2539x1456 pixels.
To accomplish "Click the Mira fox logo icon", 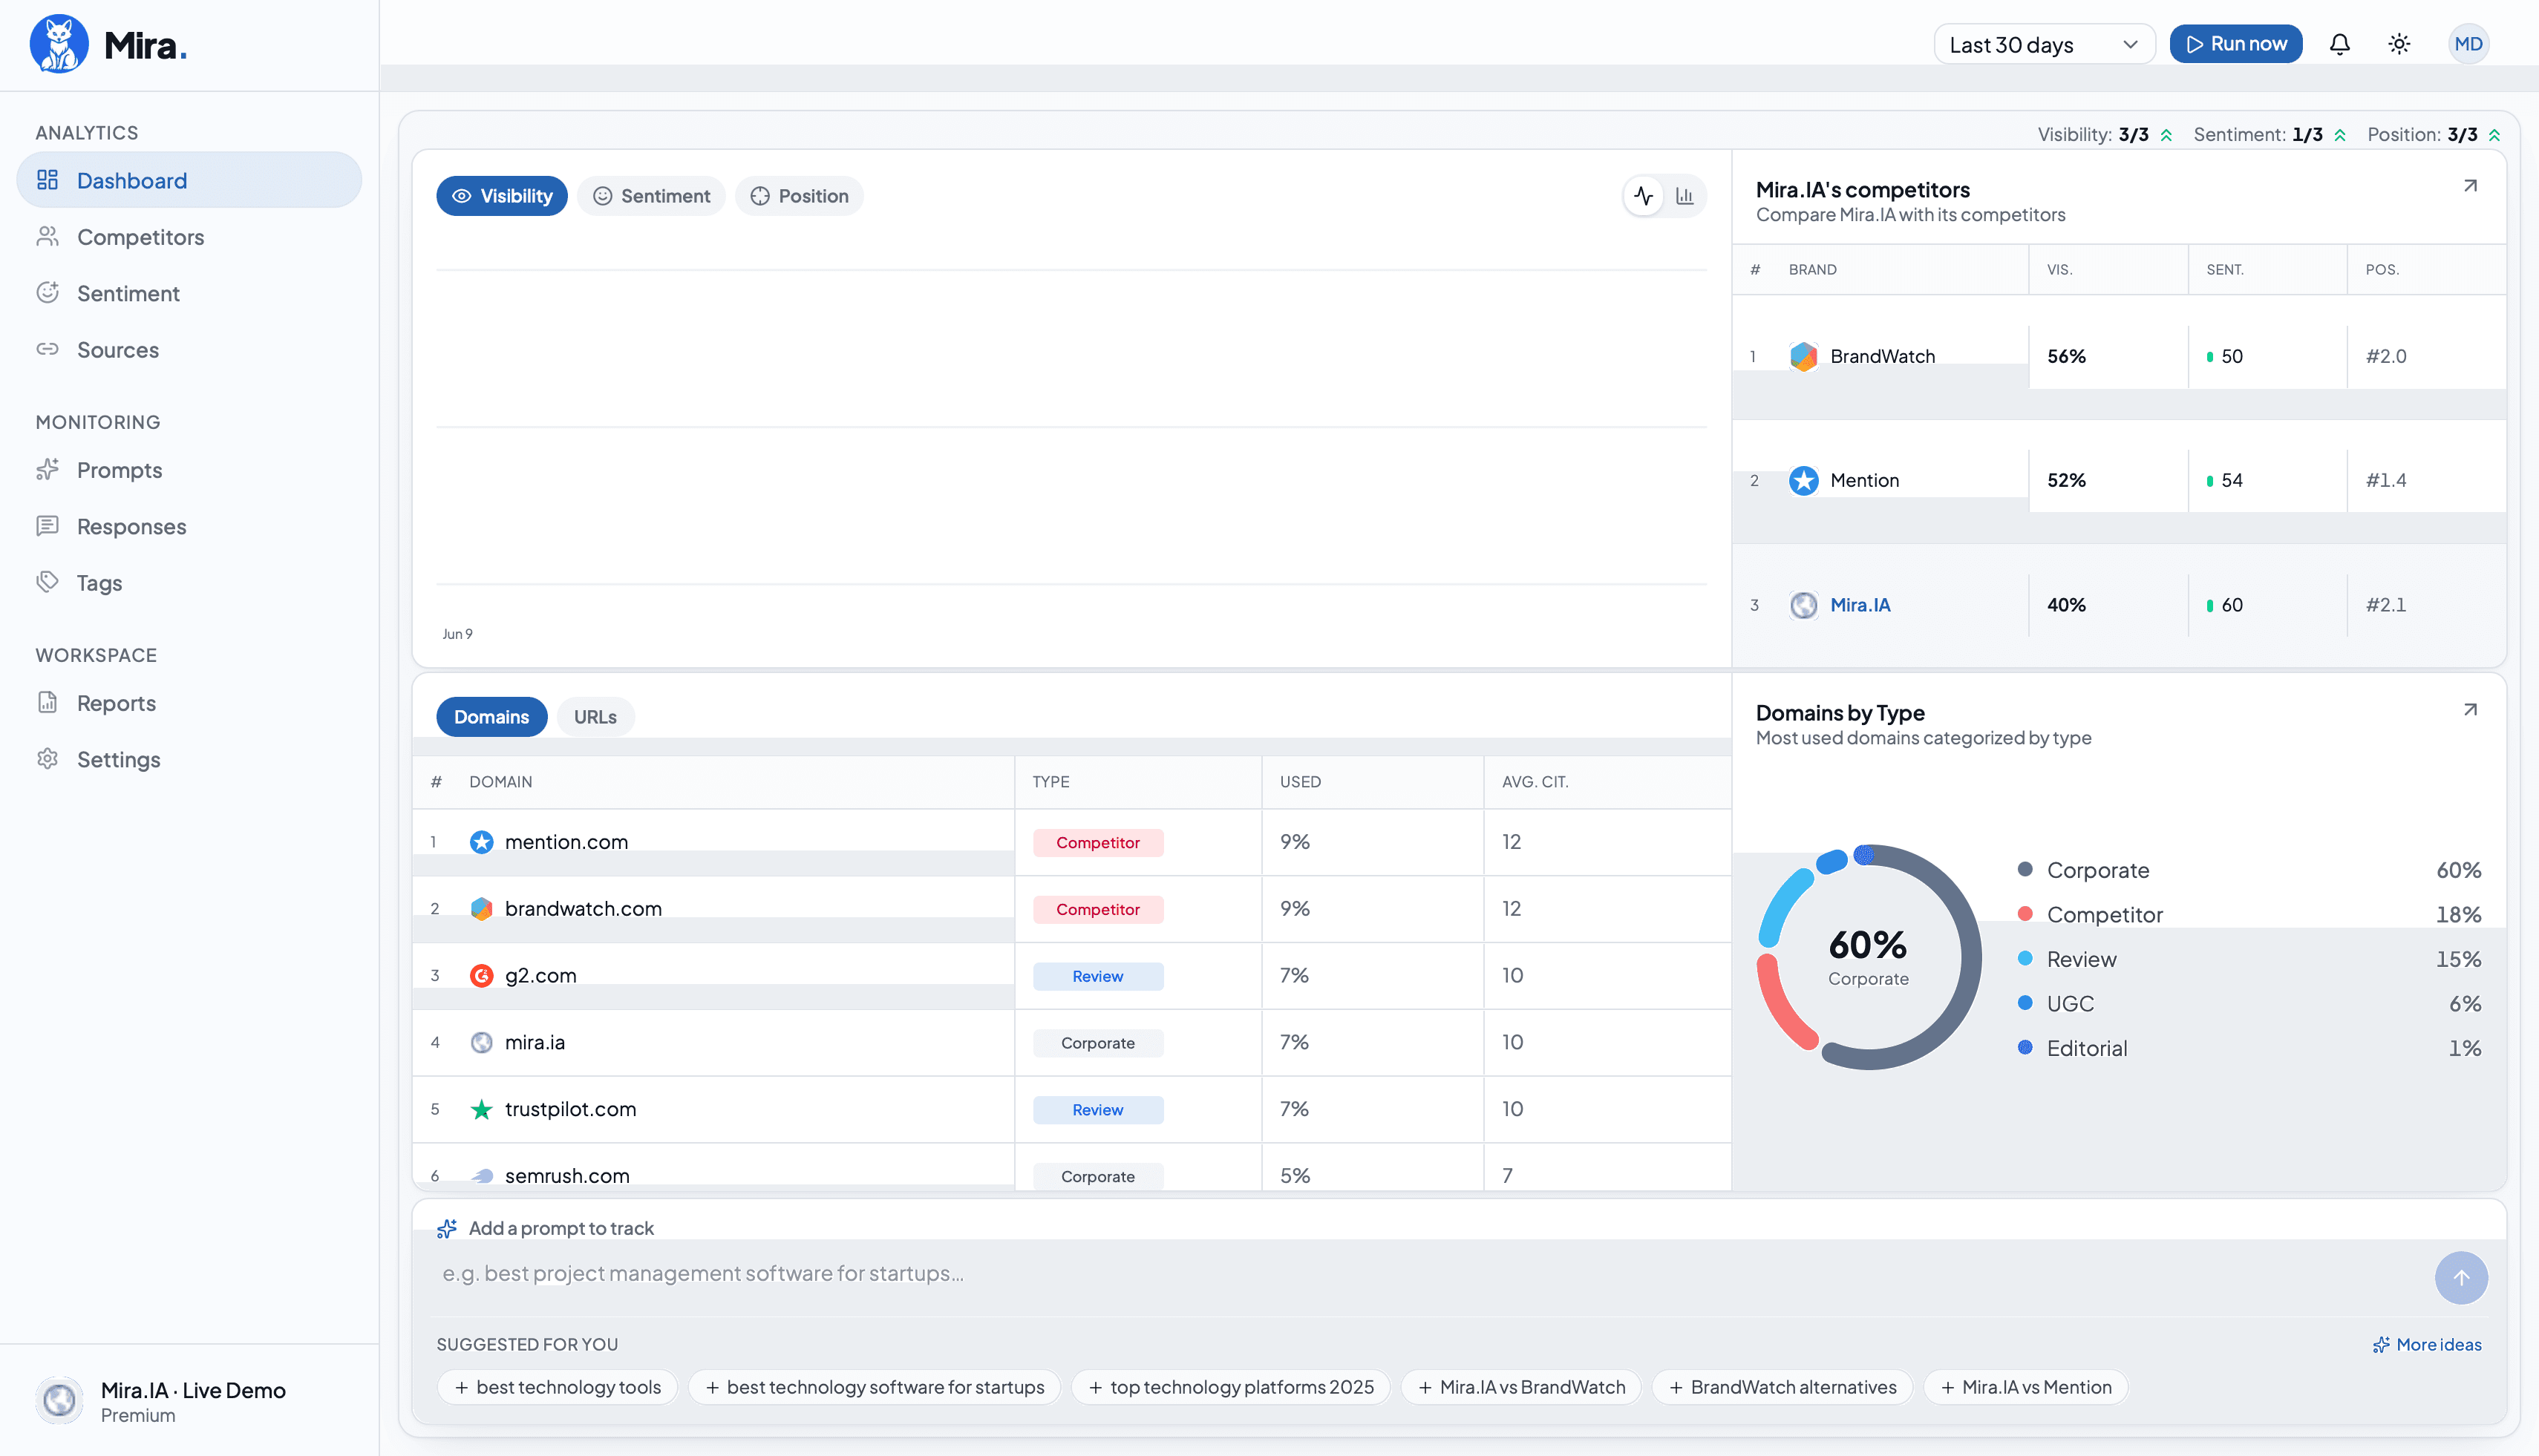I will (59, 44).
